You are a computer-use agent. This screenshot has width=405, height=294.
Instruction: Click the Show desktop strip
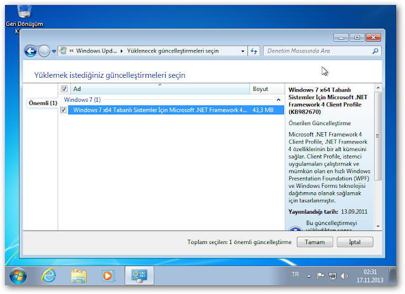point(392,276)
